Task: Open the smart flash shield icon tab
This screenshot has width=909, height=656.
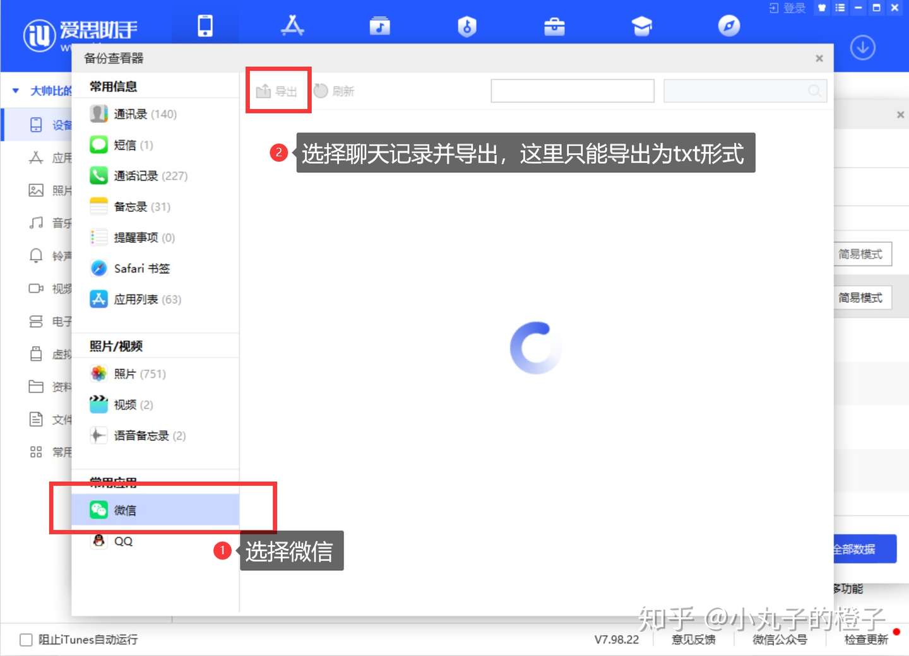Action: tap(467, 26)
